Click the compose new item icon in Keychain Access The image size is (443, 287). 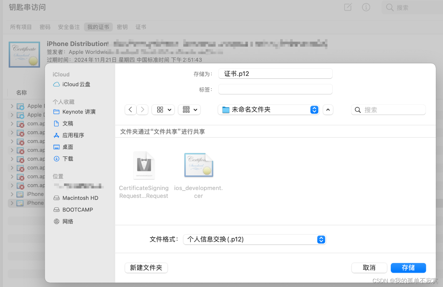(x=348, y=7)
